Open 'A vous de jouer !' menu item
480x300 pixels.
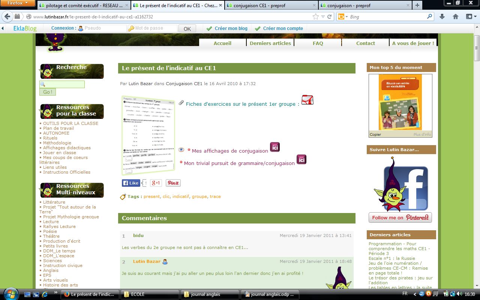pos(413,43)
